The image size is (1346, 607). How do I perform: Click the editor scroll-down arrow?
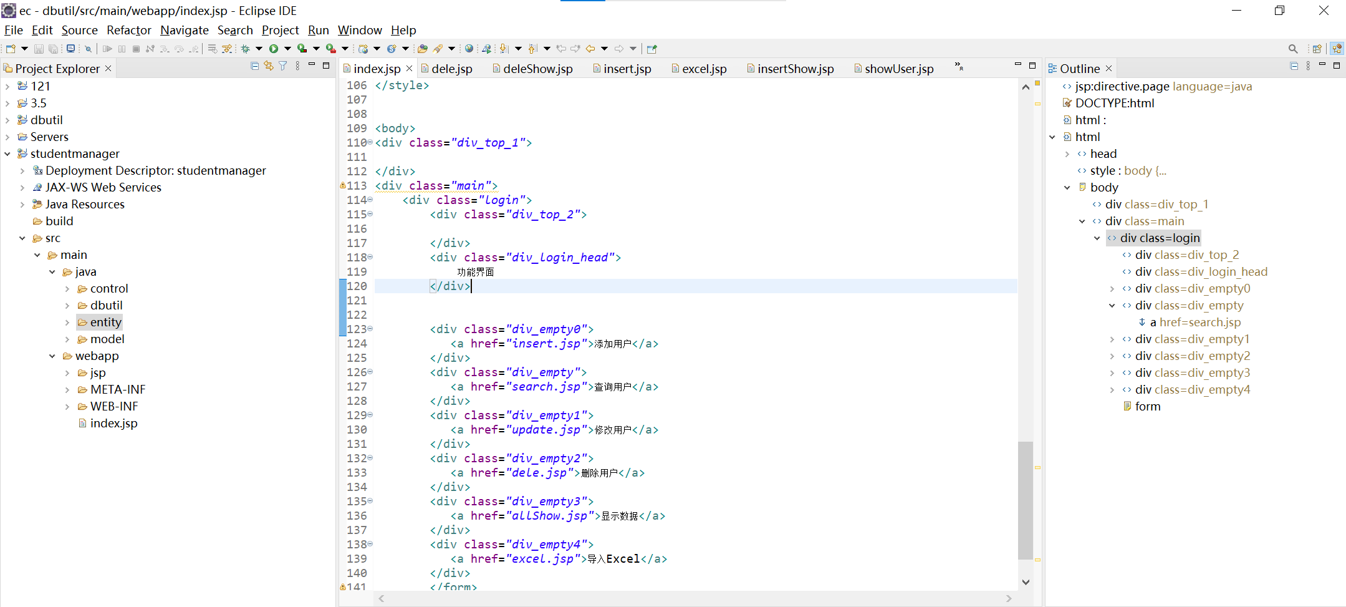pos(1026,581)
